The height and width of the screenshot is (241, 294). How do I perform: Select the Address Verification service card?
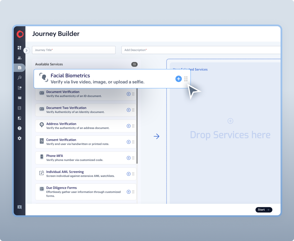click(80, 126)
